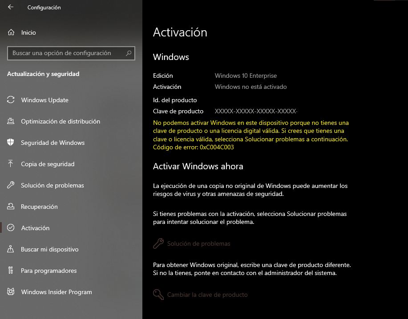Go back with the arrow icon
The image size is (408, 319).
[x=11, y=7]
